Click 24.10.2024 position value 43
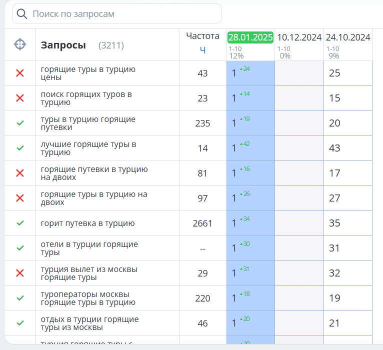 pyautogui.click(x=334, y=148)
